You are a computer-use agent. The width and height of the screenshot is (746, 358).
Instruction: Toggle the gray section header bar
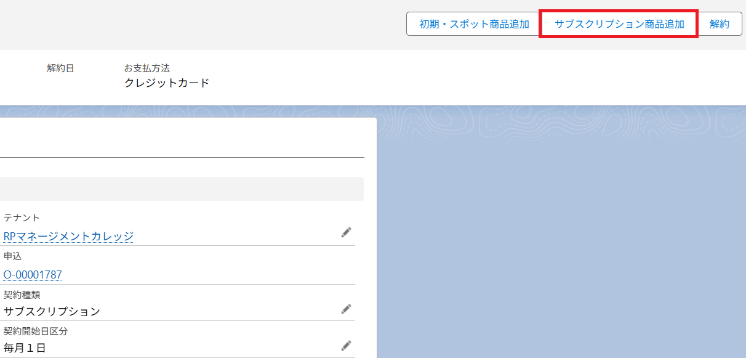[181, 189]
